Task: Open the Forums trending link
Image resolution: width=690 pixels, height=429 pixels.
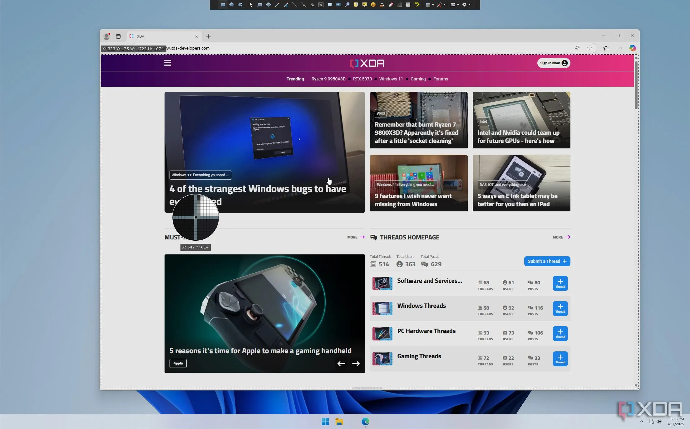Action: [x=440, y=79]
